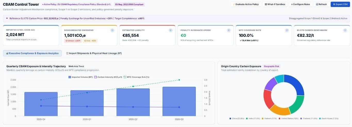Click the S1 Direct: 1,097t tag
Image resolution: width=352 pixels, height=127 pixels.
point(73,41)
